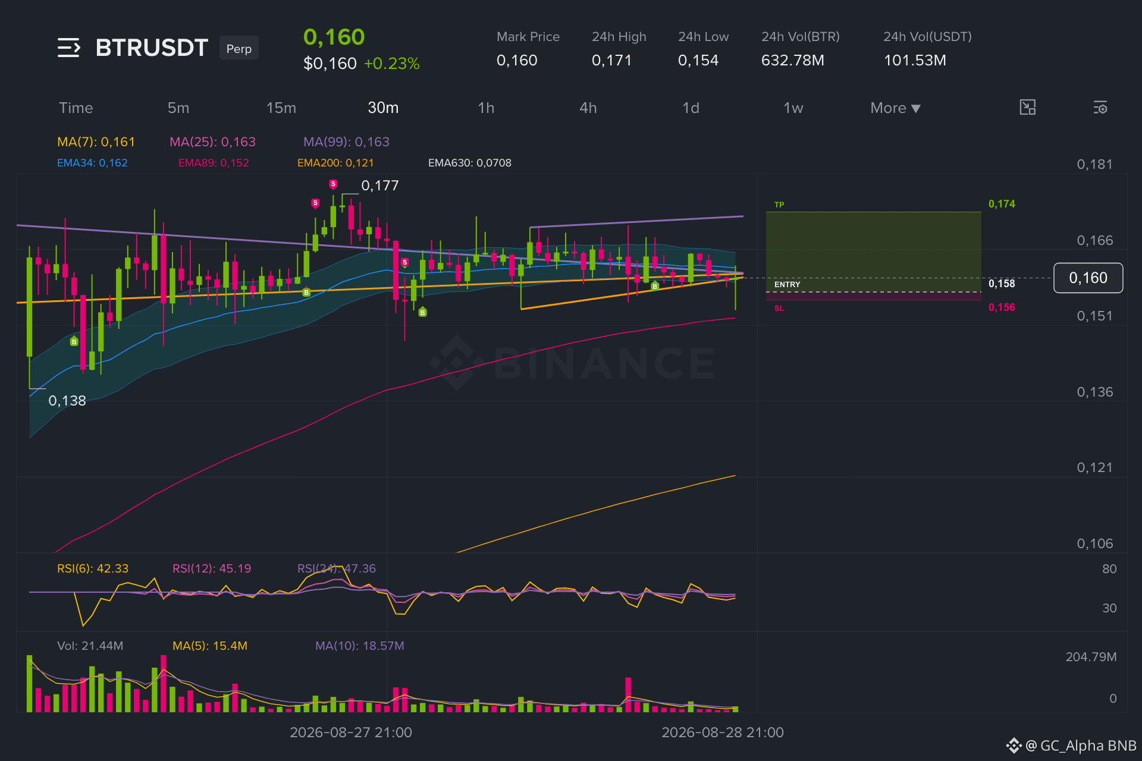The width and height of the screenshot is (1142, 761).
Task: Click the BTRUSDT pair name
Action: coord(152,48)
